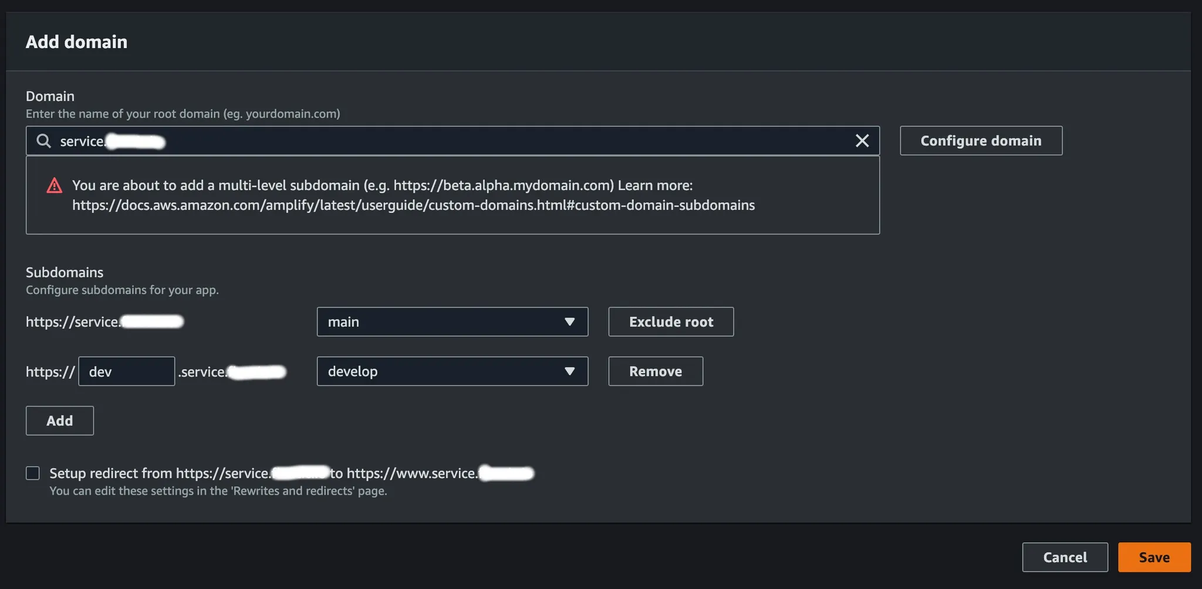Click the Rewrites and redirects hint text
Screen dimensions: 1202x589
pos(218,491)
